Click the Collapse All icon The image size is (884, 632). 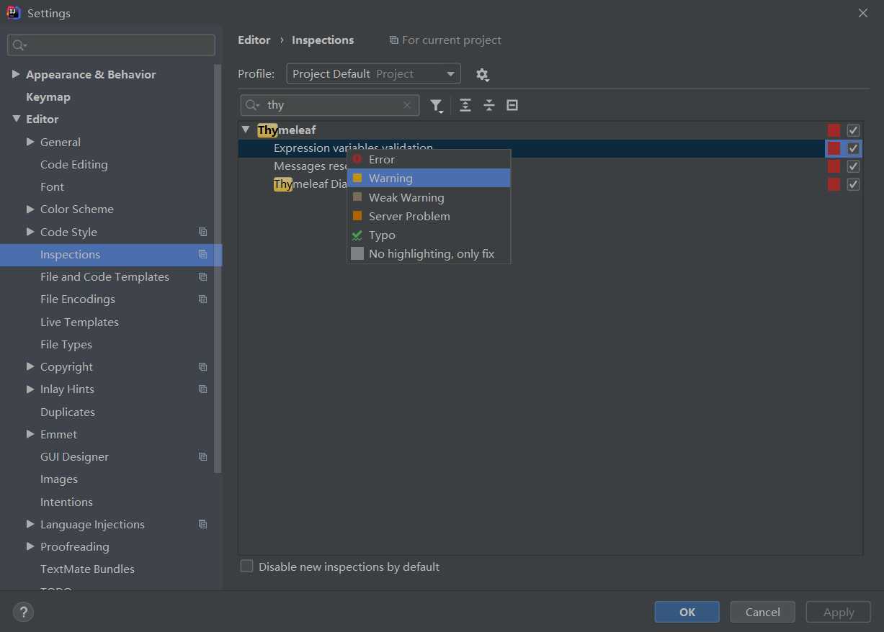tap(489, 105)
